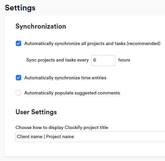Uncheck automatically synchronize all projects and tasks
This screenshot has height=161, width=165.
click(18, 43)
